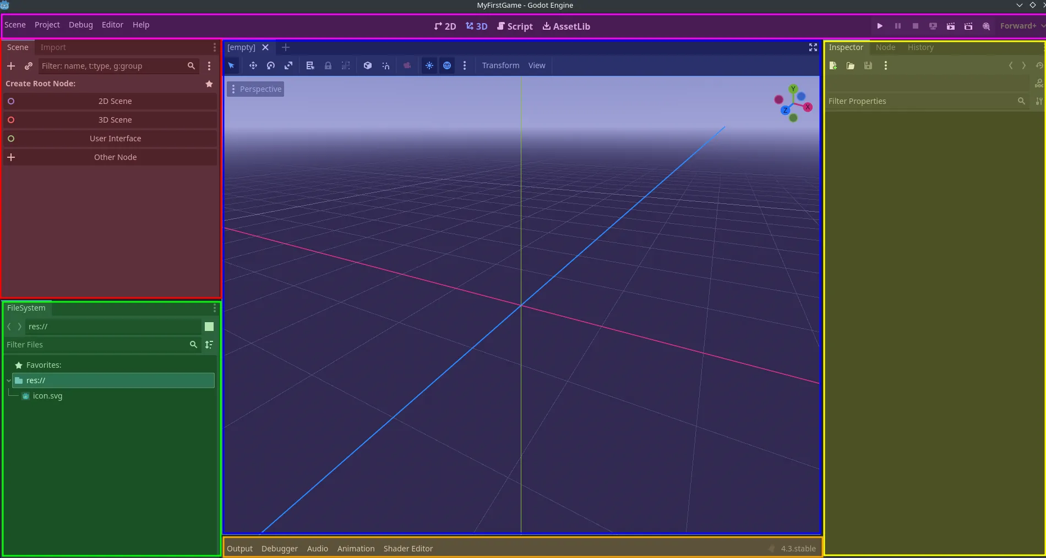Open search in the Scene filter field
Screen dimensions: 1046x558
191,66
